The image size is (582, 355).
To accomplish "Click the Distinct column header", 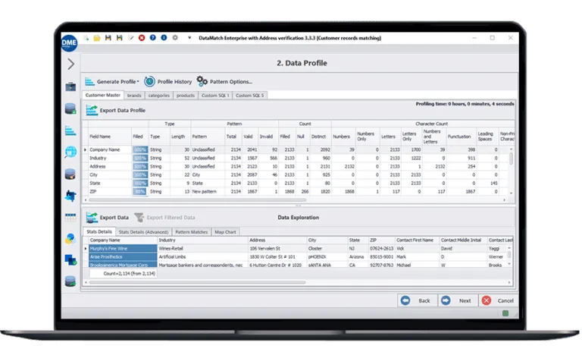I will click(321, 137).
